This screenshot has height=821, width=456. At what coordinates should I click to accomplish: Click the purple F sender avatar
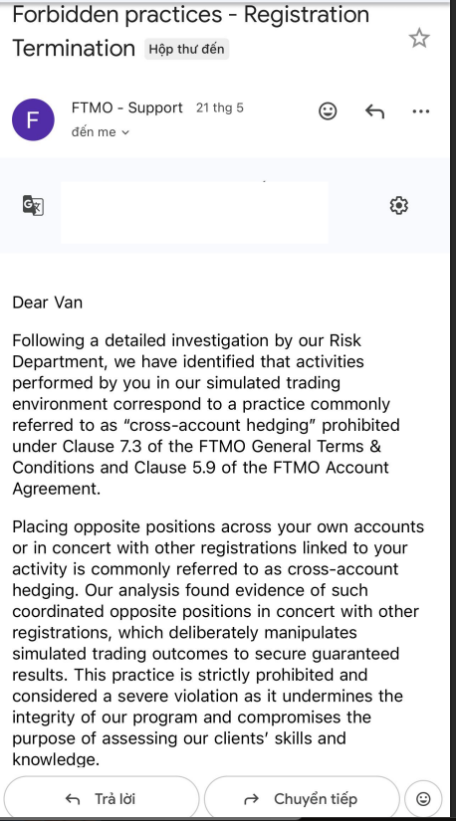point(33,119)
